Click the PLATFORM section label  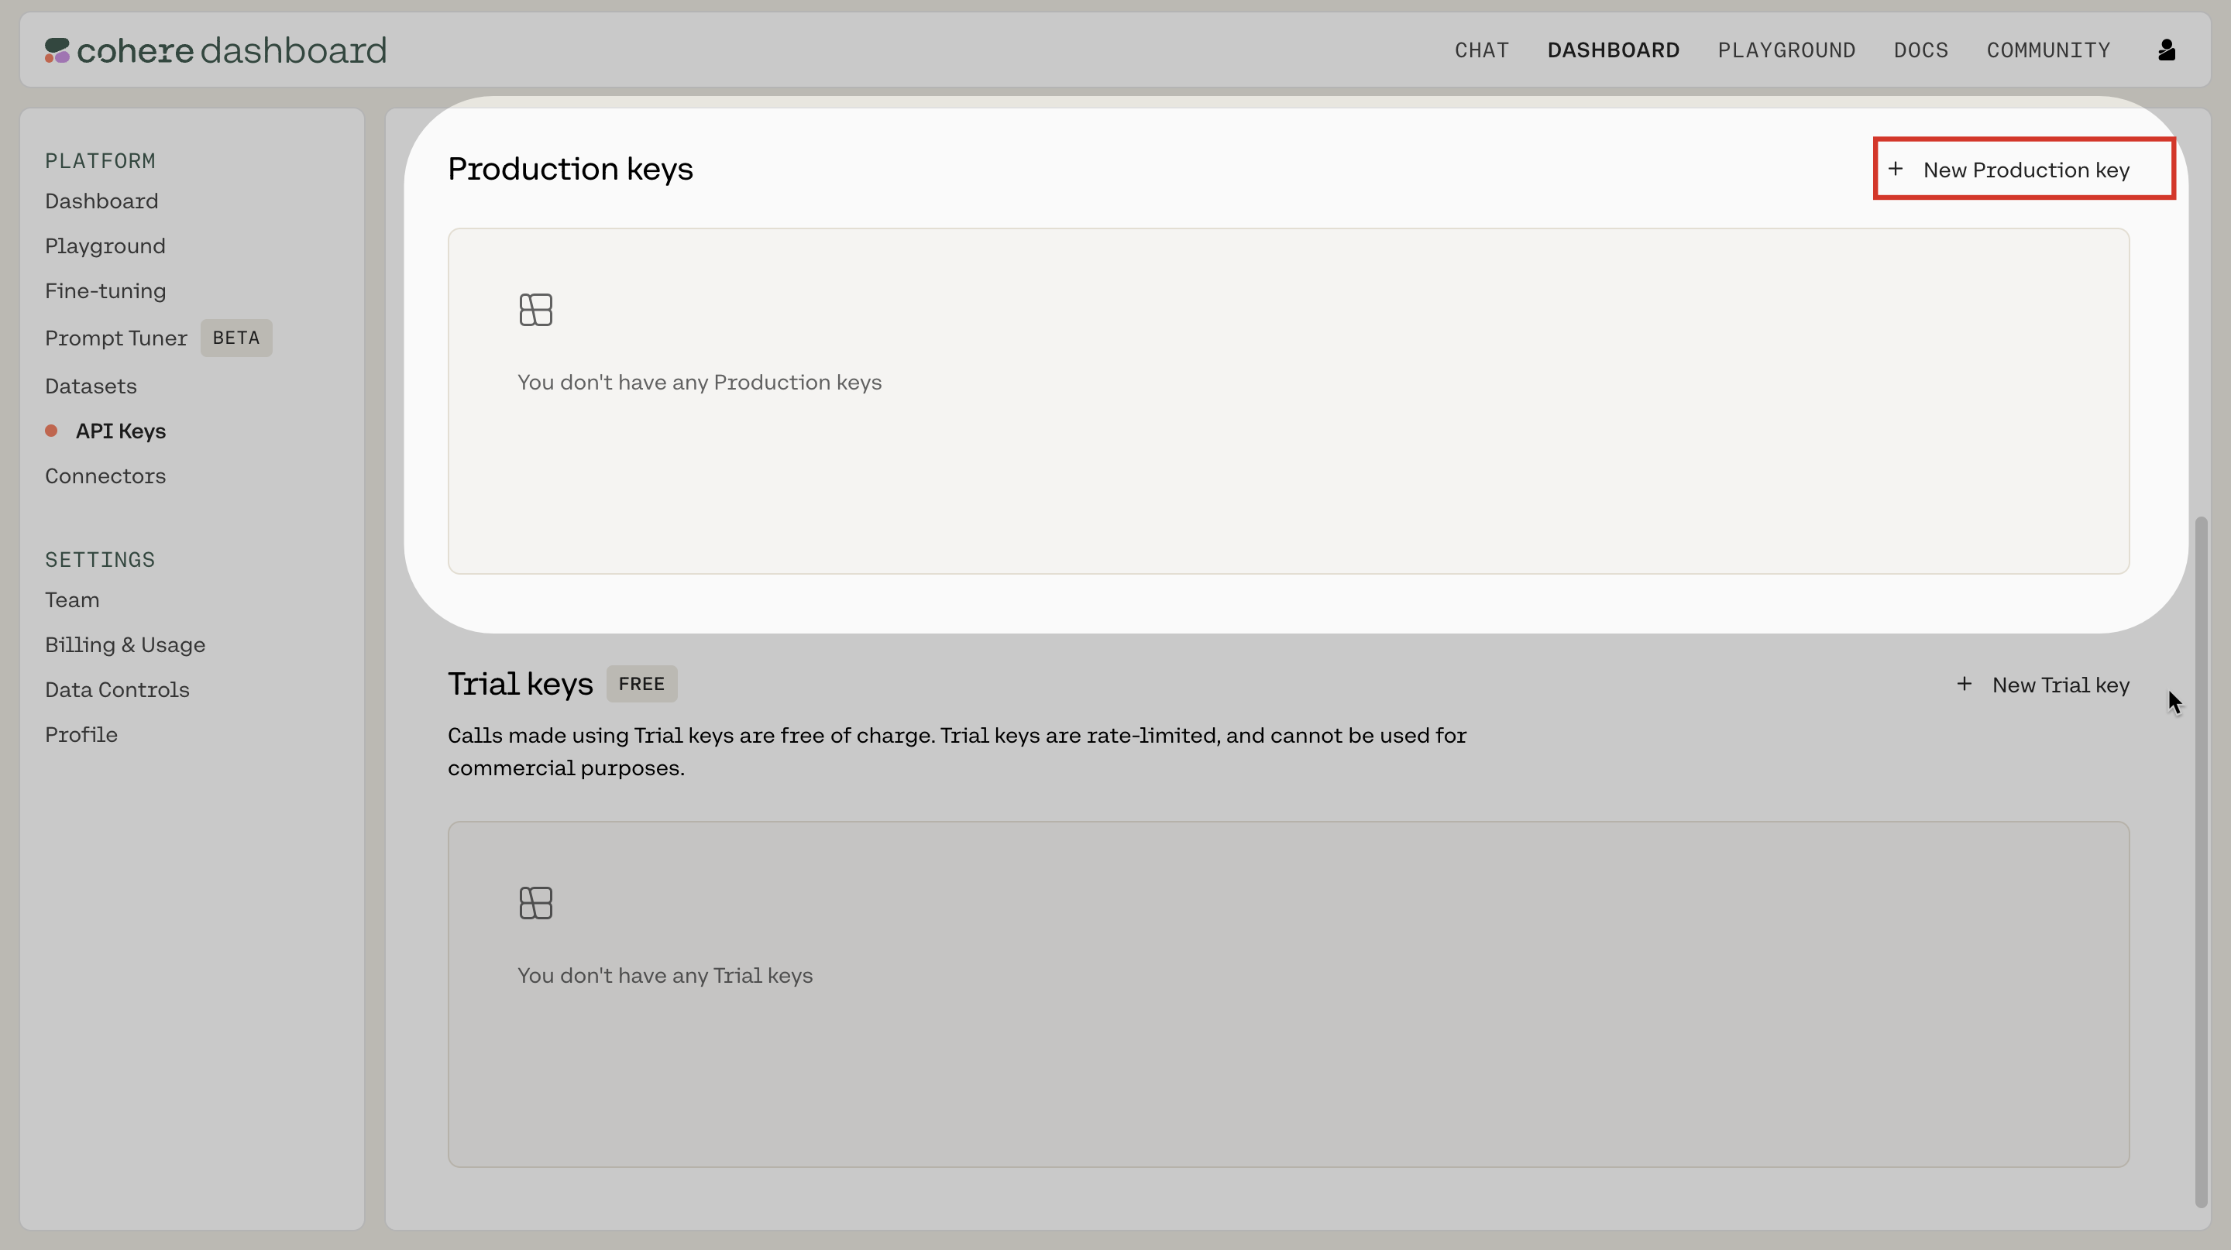coord(100,161)
